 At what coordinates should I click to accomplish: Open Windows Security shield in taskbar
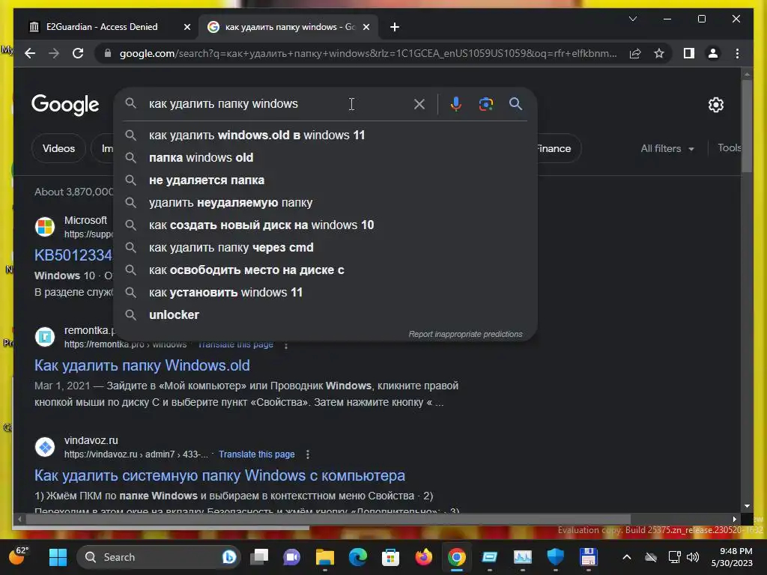point(555,557)
